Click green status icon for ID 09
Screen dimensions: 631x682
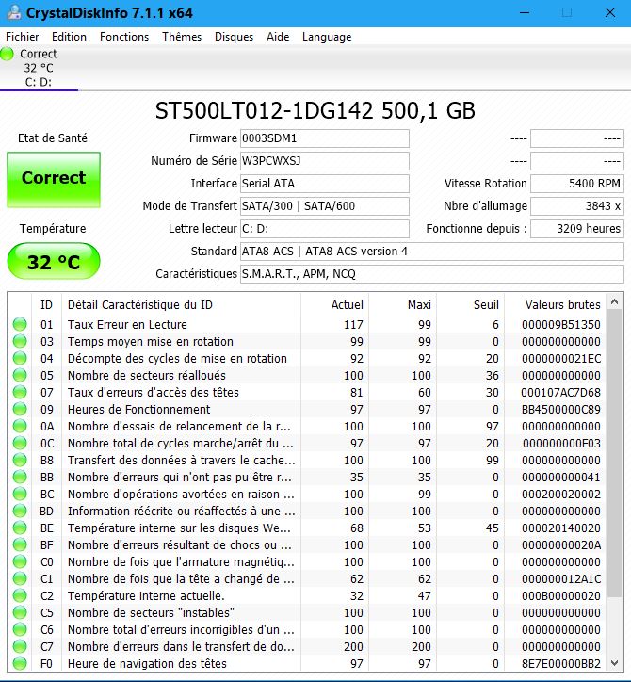[x=20, y=409]
